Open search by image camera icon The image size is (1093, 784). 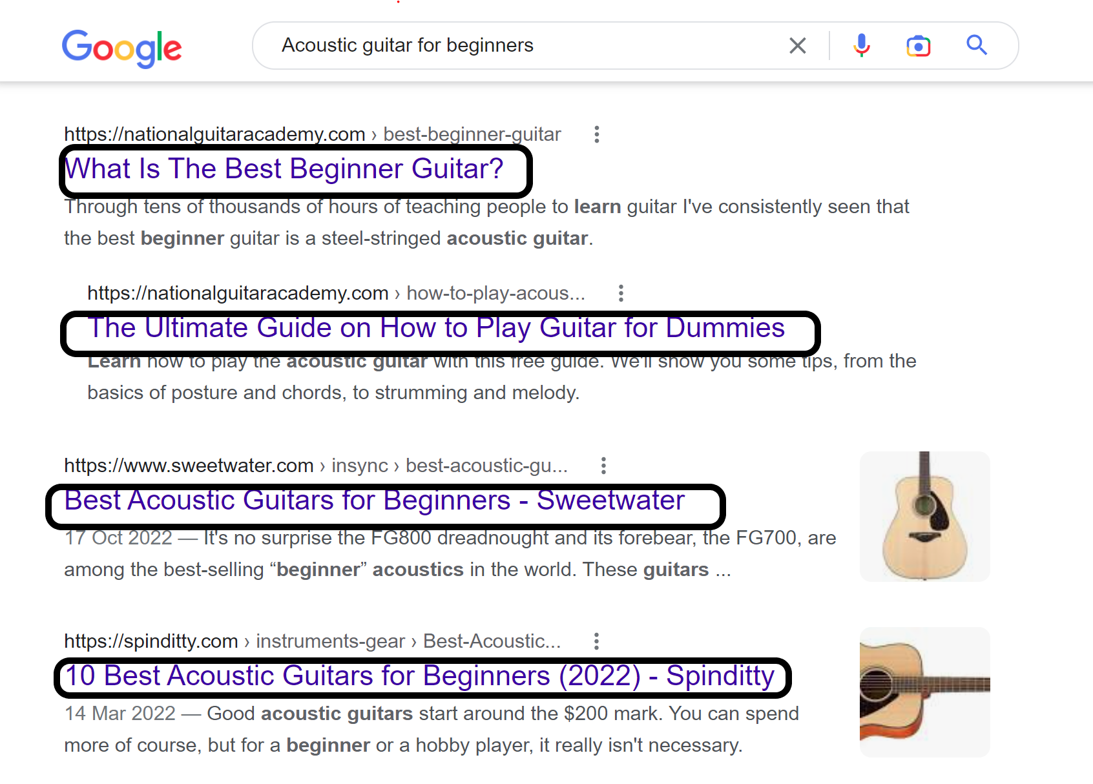918,46
